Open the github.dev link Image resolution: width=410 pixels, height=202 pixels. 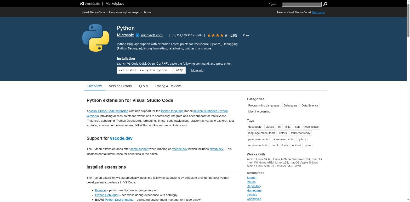[x=216, y=149]
